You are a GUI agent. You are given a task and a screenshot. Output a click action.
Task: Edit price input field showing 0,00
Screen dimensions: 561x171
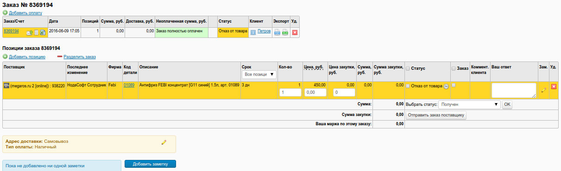pos(315,92)
